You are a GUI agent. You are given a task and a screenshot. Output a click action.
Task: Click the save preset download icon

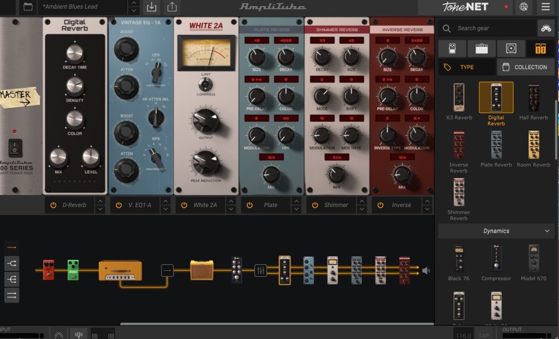click(x=152, y=7)
